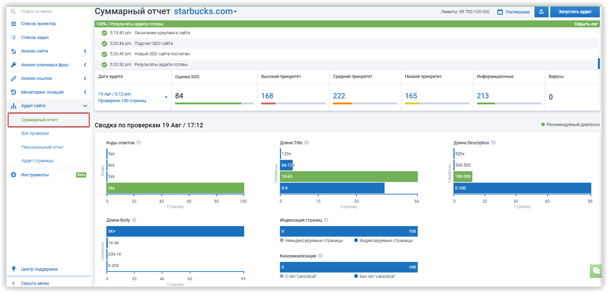608x293 pixels.
Task: Click the 0-100 description length bar
Action: 522,188
